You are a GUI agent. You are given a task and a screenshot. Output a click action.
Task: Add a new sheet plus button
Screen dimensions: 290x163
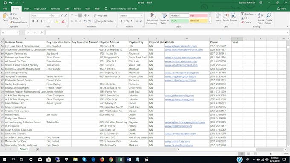(37, 149)
